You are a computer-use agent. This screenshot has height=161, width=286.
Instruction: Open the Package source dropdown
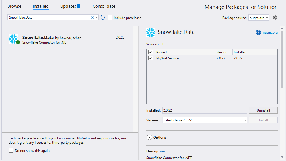258,18
